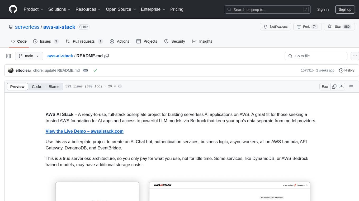Copy the raw file contents
Screen dimensions: 359x201
(334, 87)
